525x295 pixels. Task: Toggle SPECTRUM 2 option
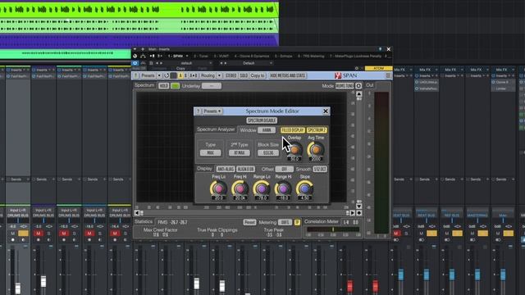pos(317,130)
